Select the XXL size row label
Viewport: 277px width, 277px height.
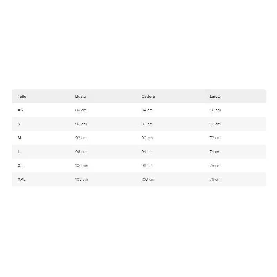click(x=21, y=179)
